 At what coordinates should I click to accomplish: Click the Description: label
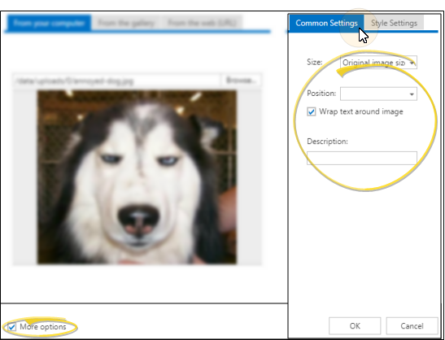point(328,142)
